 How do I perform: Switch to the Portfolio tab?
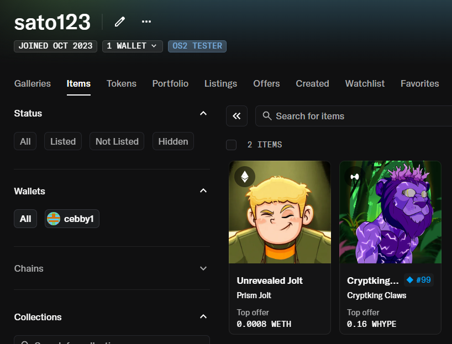click(170, 83)
